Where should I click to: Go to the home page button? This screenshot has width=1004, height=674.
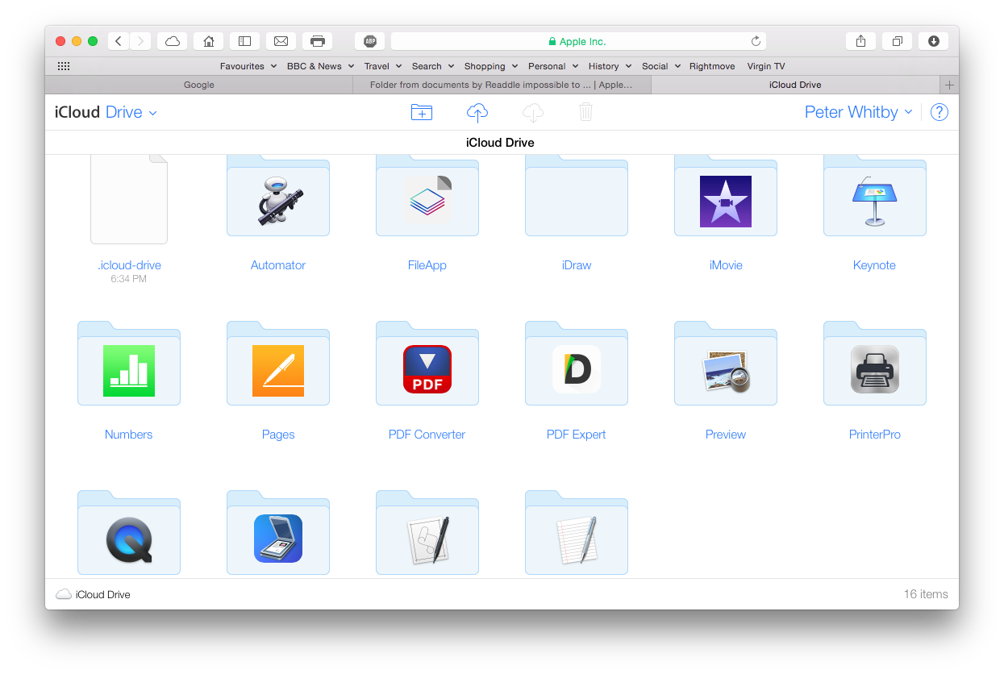click(x=208, y=41)
